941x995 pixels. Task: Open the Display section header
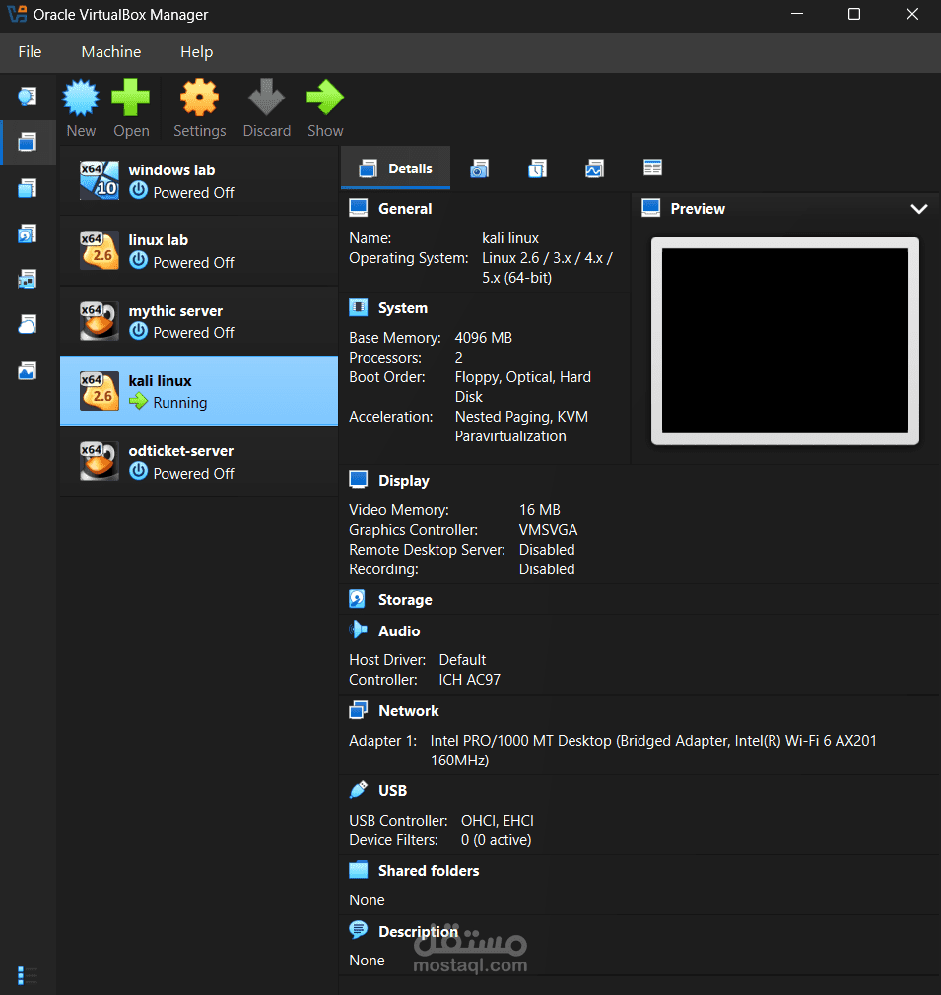coord(404,481)
